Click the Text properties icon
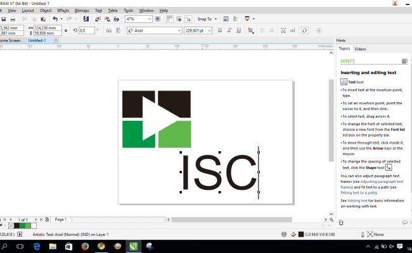 click(x=283, y=30)
